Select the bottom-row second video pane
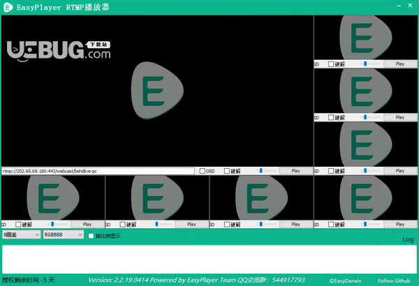Viewport: 419px width, 286px height. tap(157, 198)
